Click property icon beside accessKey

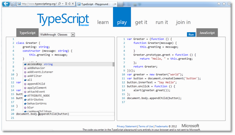coord(25,64)
